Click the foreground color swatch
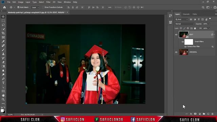 pos(2,110)
